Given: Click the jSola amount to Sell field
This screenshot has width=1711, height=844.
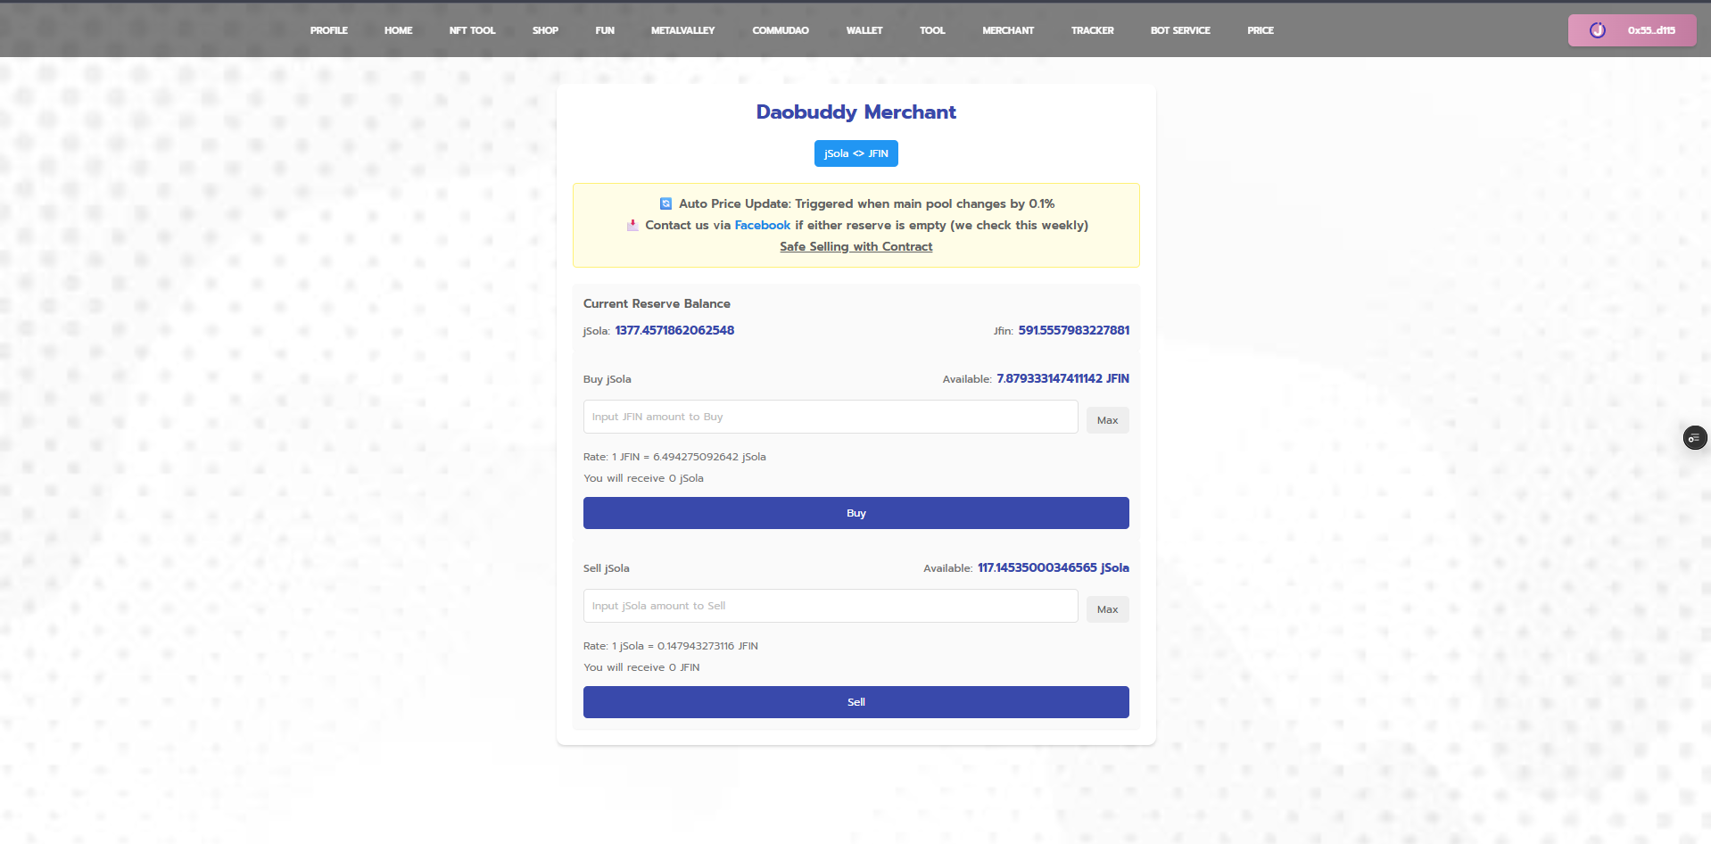Looking at the screenshot, I should click(x=830, y=606).
